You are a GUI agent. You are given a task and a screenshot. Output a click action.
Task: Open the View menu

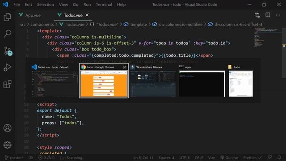coord(63,4)
